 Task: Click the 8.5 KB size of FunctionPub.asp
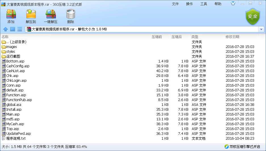tap(163, 100)
